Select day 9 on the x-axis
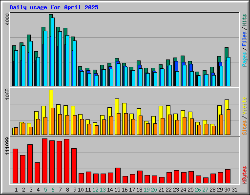This screenshot has width=250, height=195. point(75,190)
